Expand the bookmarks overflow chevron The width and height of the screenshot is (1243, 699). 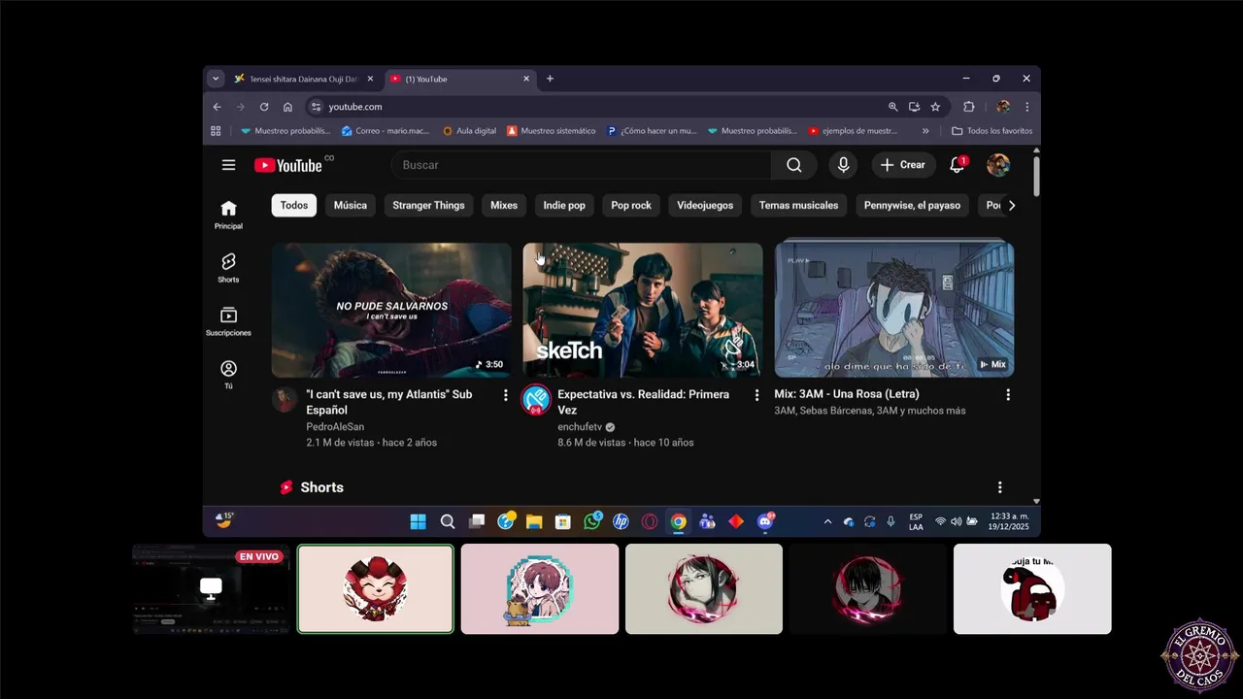coord(925,131)
